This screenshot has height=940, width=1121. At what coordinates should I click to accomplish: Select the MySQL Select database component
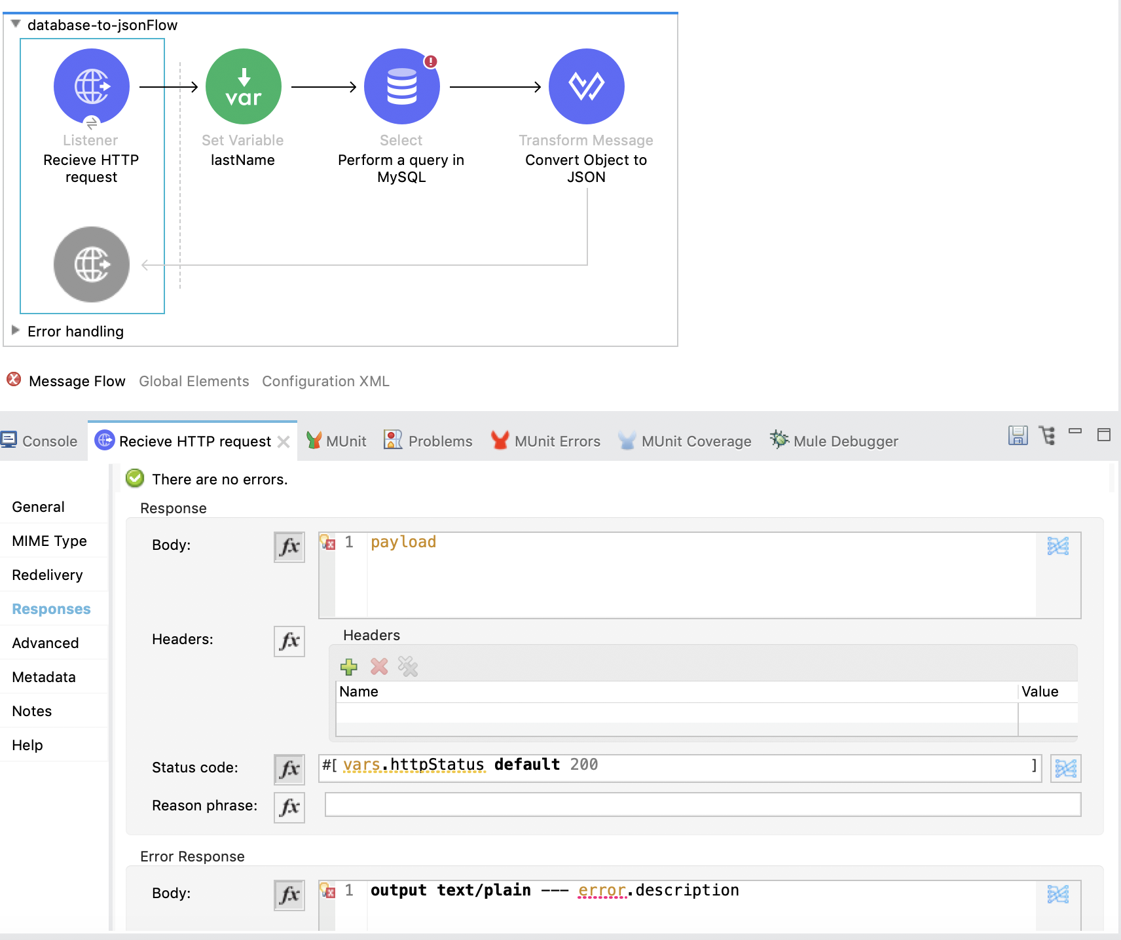(x=401, y=86)
